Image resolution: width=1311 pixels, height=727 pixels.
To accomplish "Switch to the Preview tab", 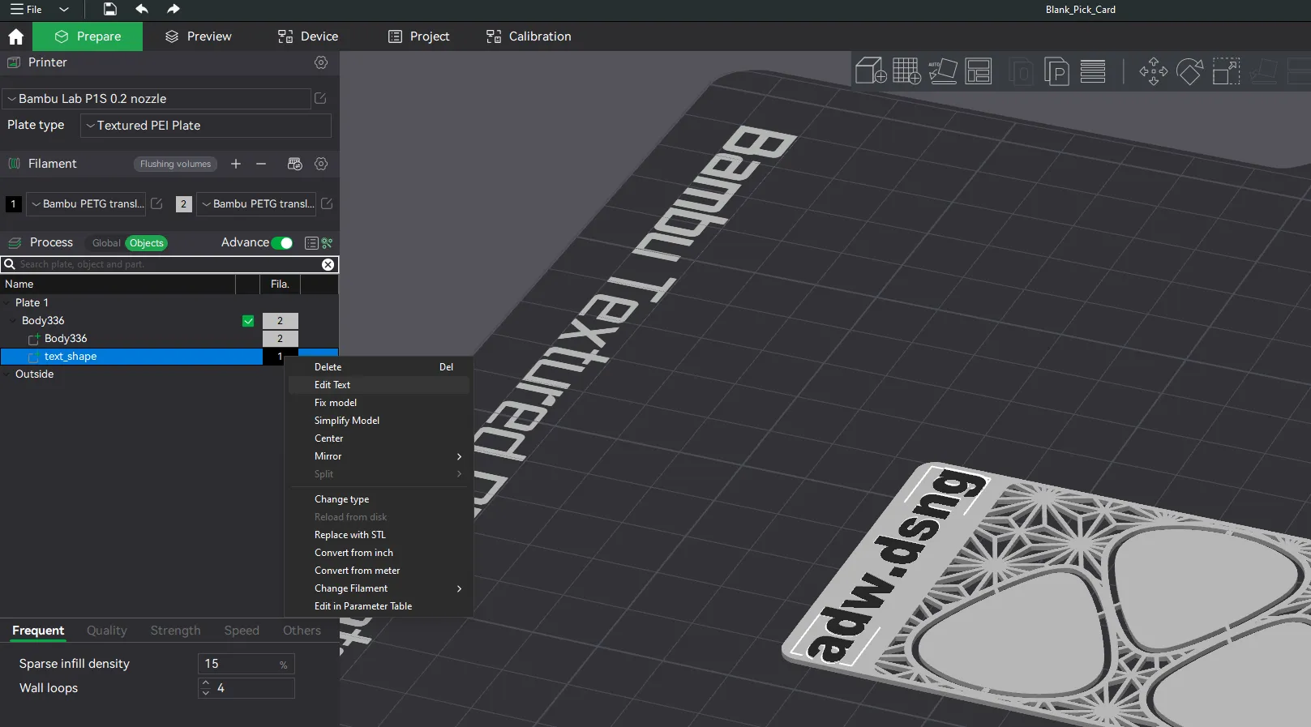I will (x=198, y=36).
